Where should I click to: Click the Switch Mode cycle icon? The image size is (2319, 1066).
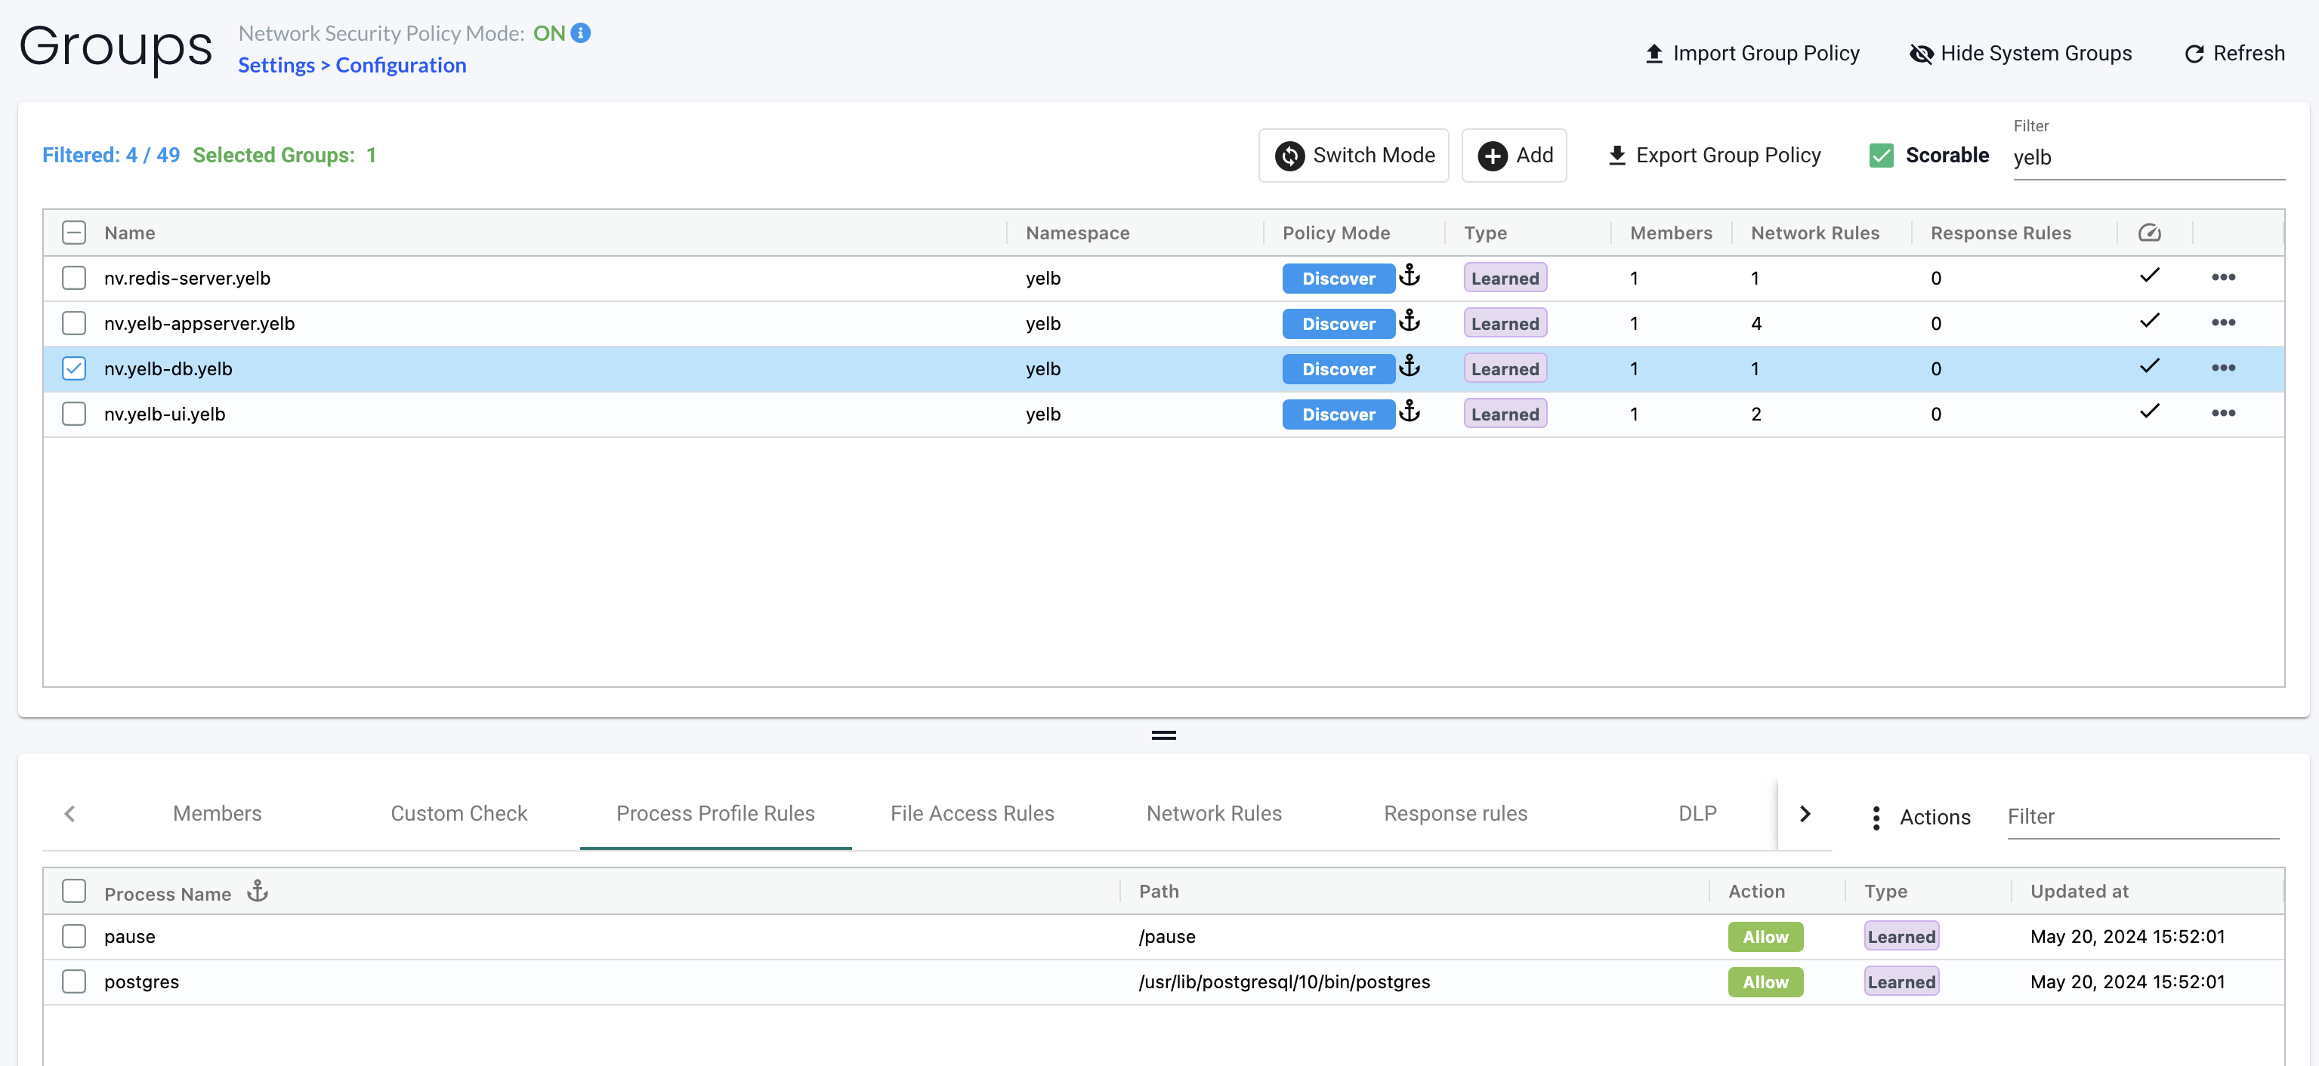click(1289, 156)
